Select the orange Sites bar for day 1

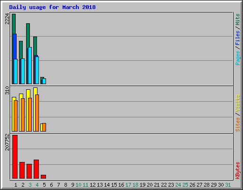(16, 116)
